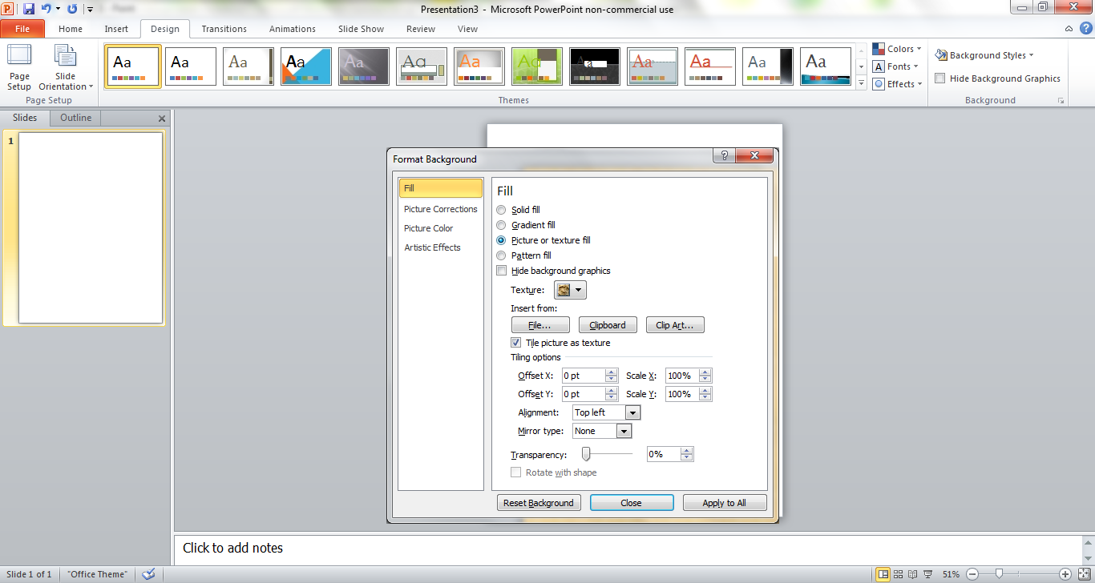Open the Outline pane tab
This screenshot has height=583, width=1095.
point(76,118)
